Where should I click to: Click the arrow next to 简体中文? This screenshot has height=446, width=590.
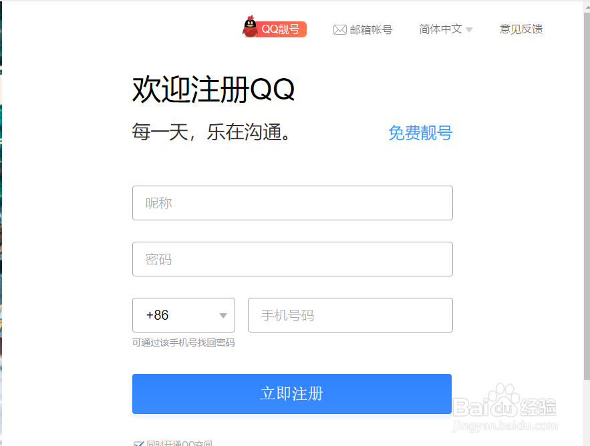click(x=469, y=29)
